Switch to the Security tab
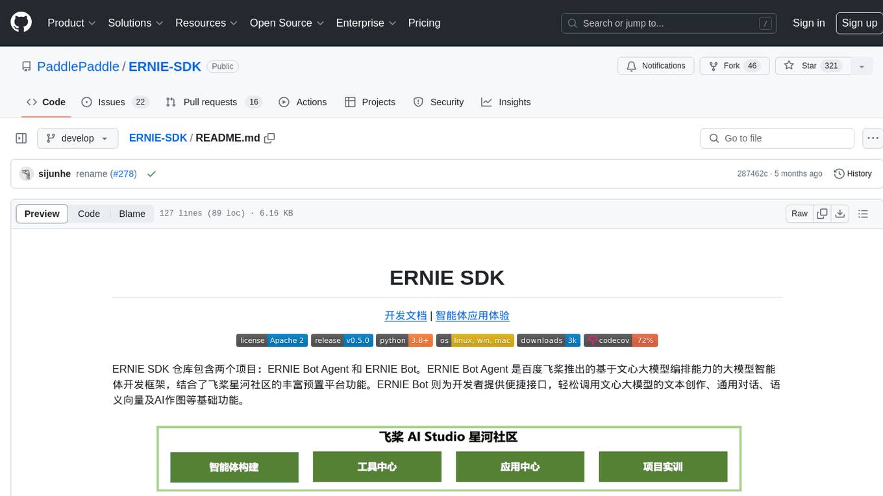This screenshot has height=496, width=883. click(439, 102)
